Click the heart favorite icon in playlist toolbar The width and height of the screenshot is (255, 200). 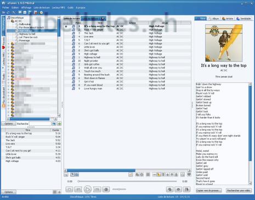189,175
